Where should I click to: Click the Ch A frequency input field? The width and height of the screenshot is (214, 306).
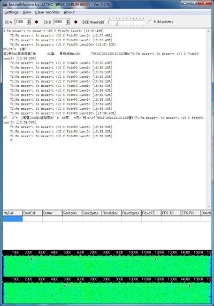[21, 21]
